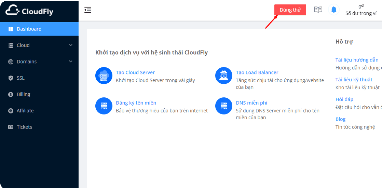Open the SSL sidebar item
383x188 pixels.
tap(21, 78)
